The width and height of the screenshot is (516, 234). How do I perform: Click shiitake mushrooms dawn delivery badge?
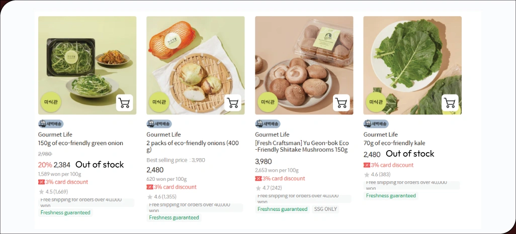268,124
